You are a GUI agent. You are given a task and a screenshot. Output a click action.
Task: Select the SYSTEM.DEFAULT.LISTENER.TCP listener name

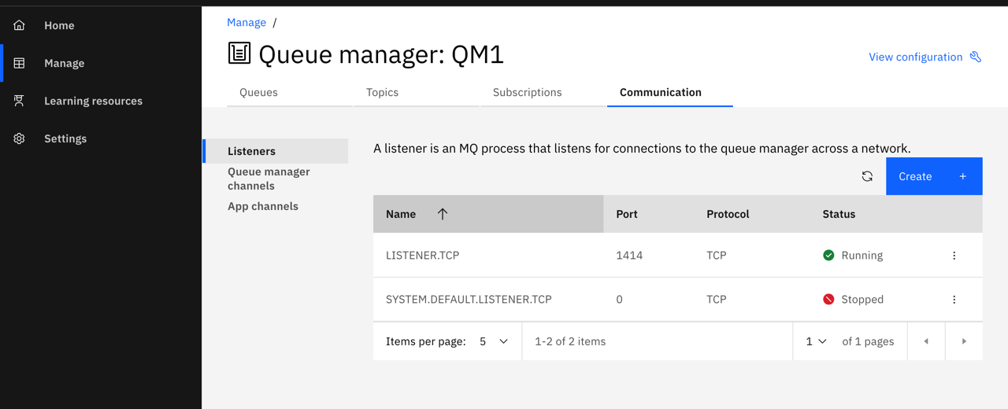[469, 300]
